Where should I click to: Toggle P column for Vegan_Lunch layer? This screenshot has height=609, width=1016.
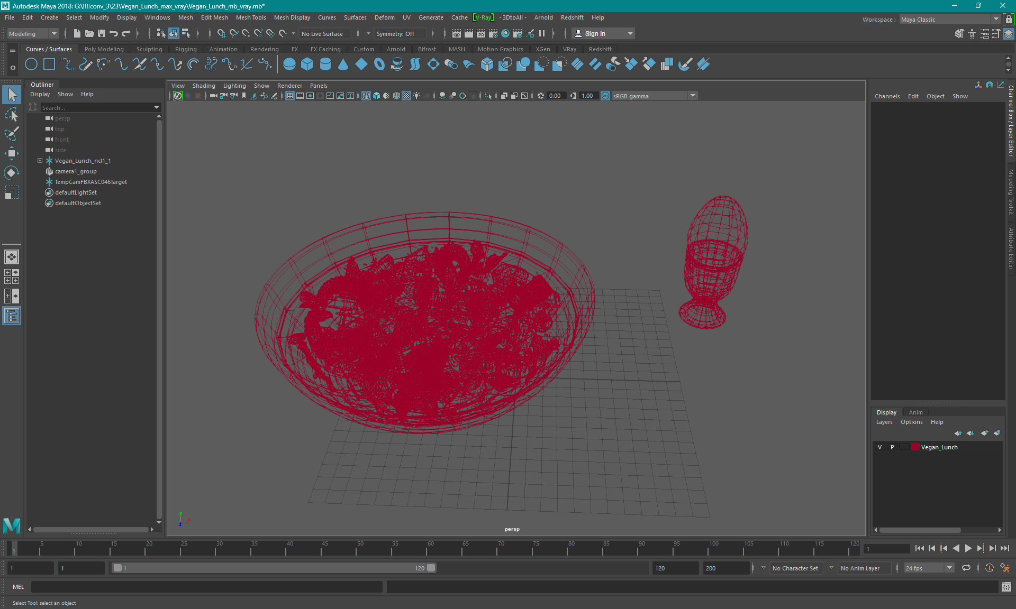tap(891, 447)
